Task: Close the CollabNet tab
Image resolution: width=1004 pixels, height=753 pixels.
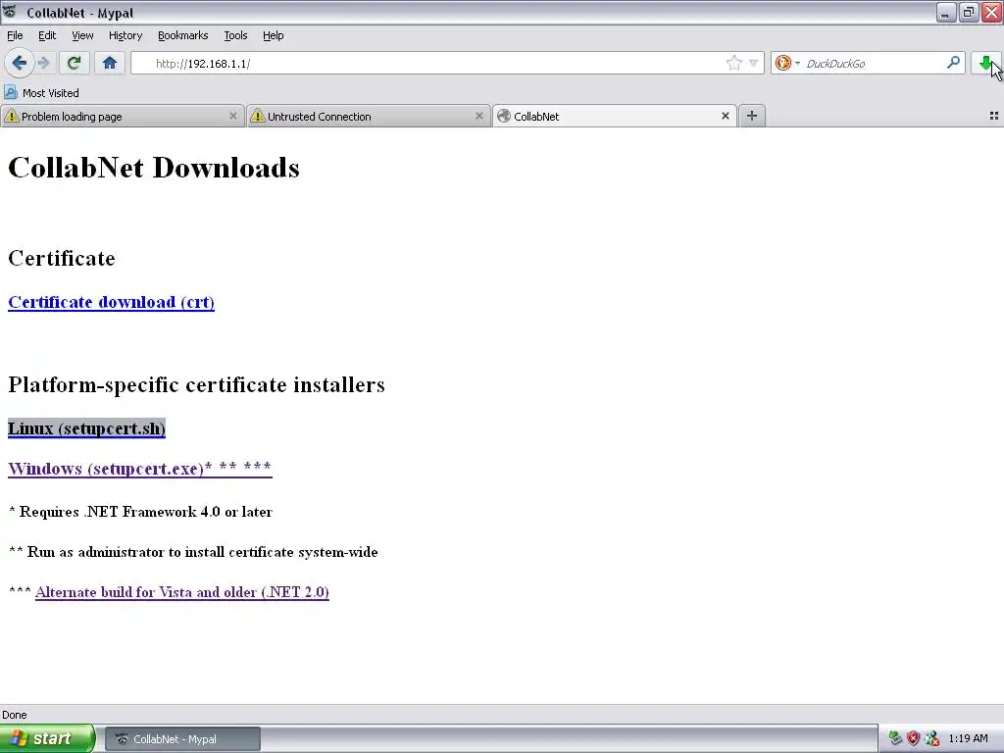Action: [x=726, y=116]
